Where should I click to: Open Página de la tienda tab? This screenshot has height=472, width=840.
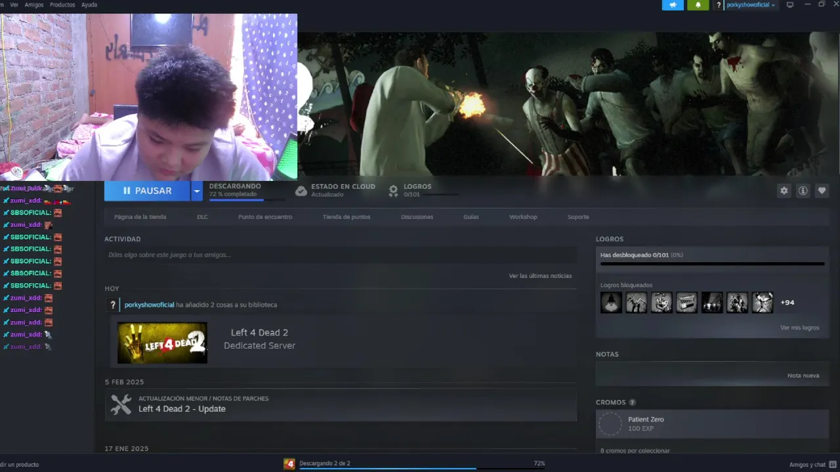tap(140, 217)
